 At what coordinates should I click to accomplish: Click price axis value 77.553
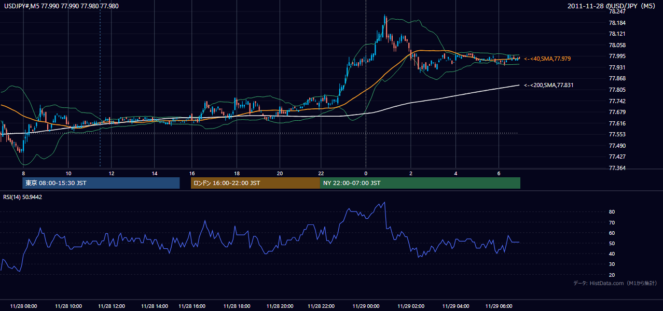click(617, 134)
